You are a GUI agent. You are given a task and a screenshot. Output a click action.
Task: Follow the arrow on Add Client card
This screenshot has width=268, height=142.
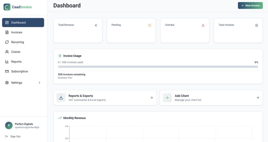pos(258,98)
